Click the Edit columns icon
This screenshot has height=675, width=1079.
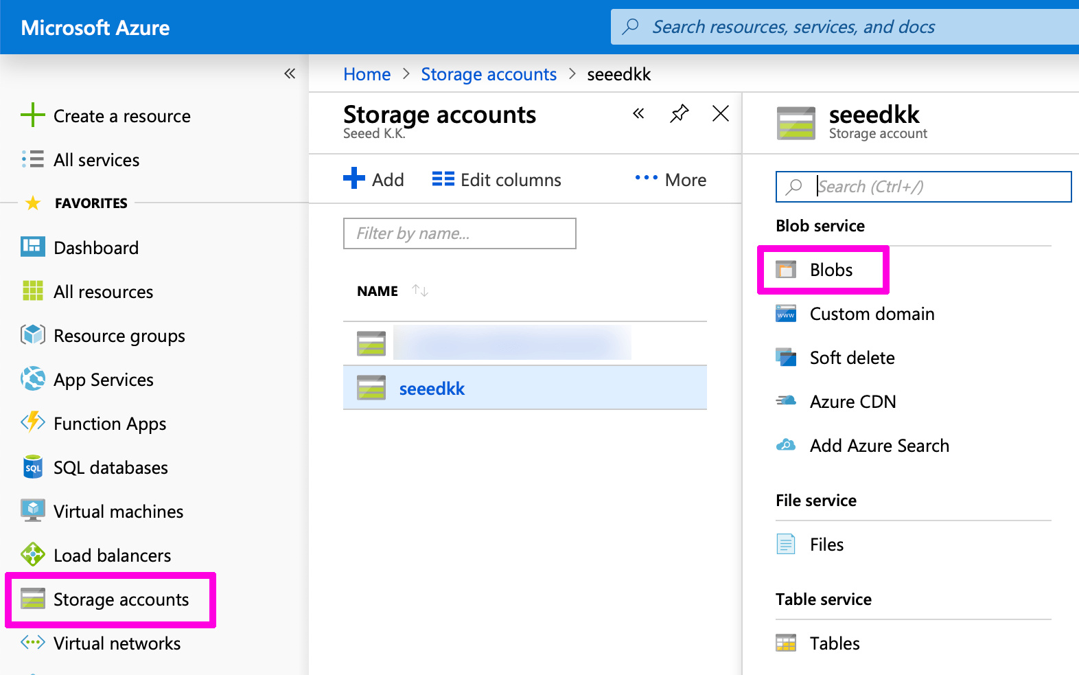[x=443, y=179]
